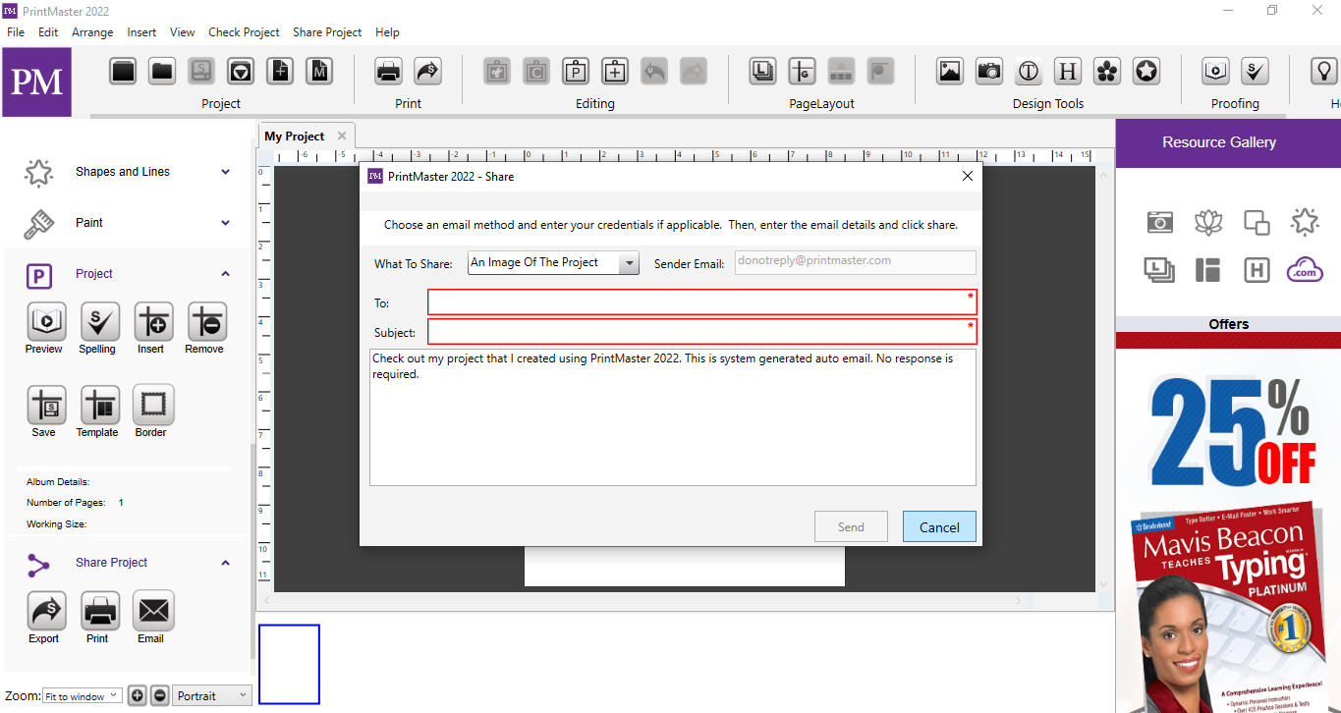Open the Edit menu
1341x713 pixels.
(x=48, y=32)
